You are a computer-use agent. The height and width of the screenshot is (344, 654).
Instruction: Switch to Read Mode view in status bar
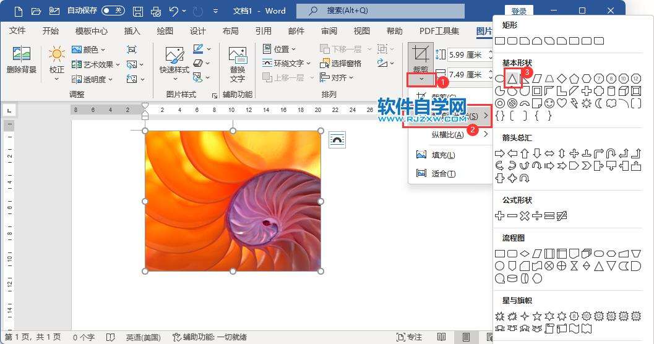click(441, 337)
